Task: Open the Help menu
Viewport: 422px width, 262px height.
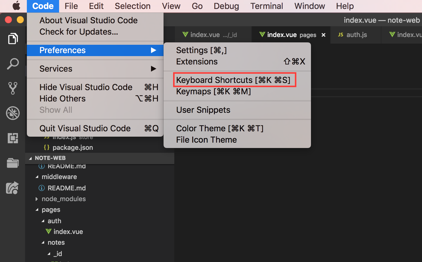Action: (345, 6)
